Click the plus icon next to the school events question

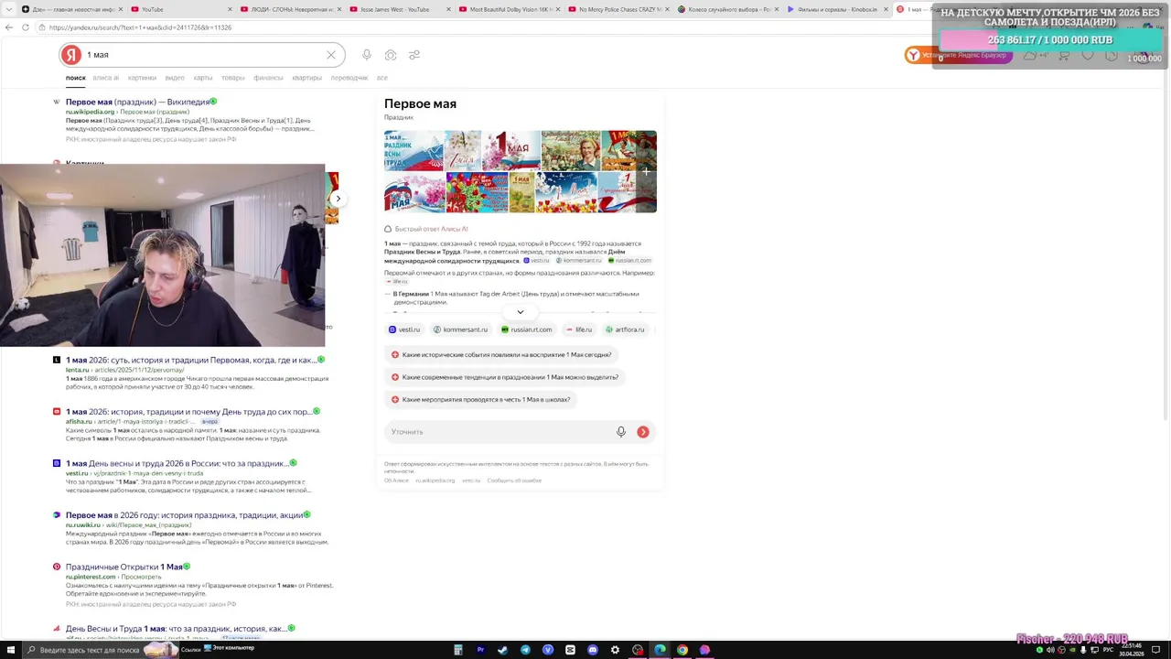click(395, 400)
